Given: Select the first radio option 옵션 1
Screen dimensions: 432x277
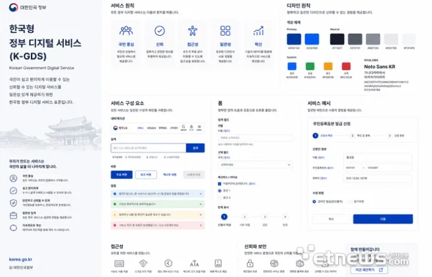Looking at the screenshot, I should click(220, 191).
